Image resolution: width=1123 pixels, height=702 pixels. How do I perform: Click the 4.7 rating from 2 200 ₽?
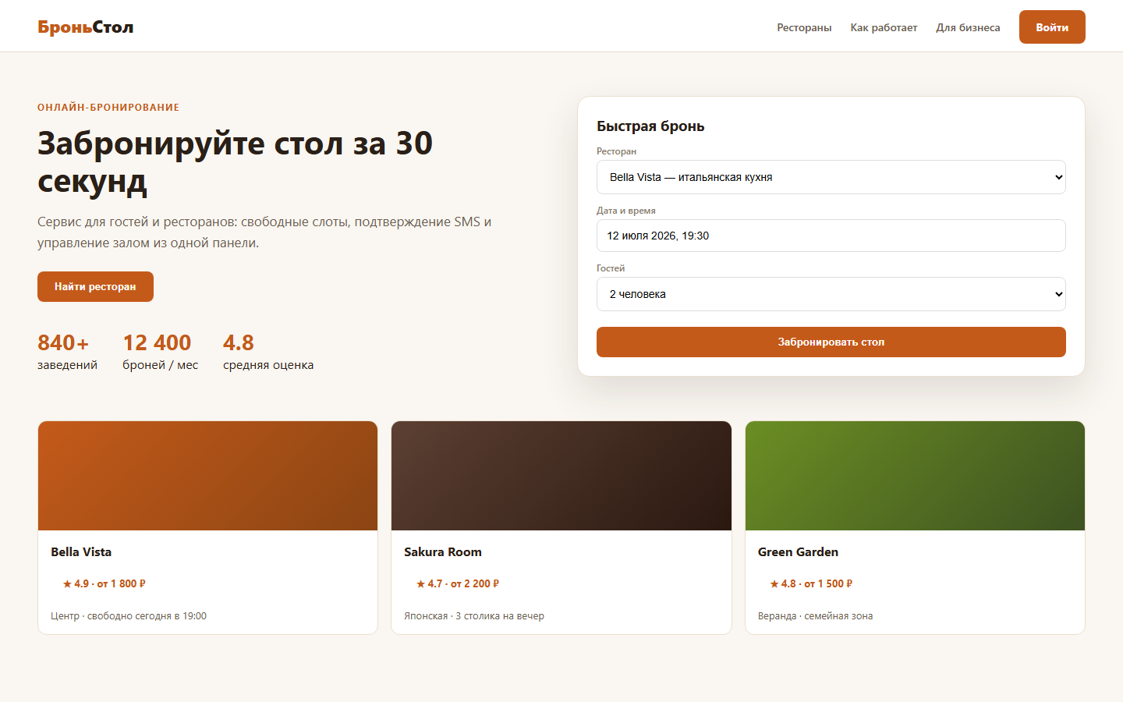click(458, 583)
